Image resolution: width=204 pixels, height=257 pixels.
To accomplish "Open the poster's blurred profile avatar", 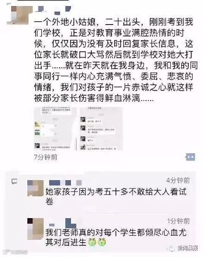I will click(19, 15).
